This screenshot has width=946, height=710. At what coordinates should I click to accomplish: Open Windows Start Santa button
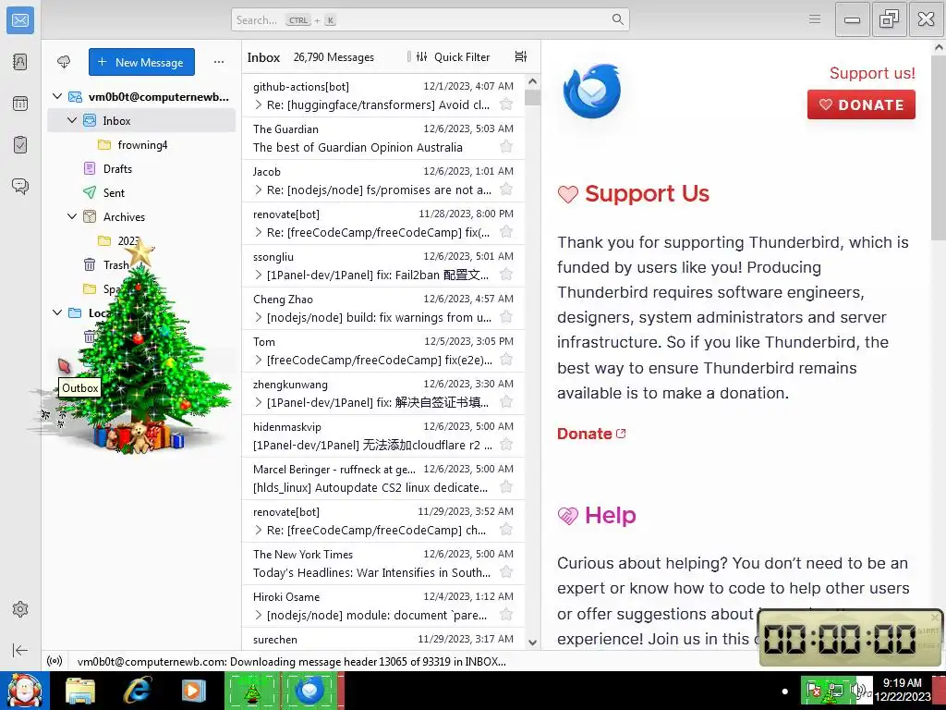click(24, 691)
